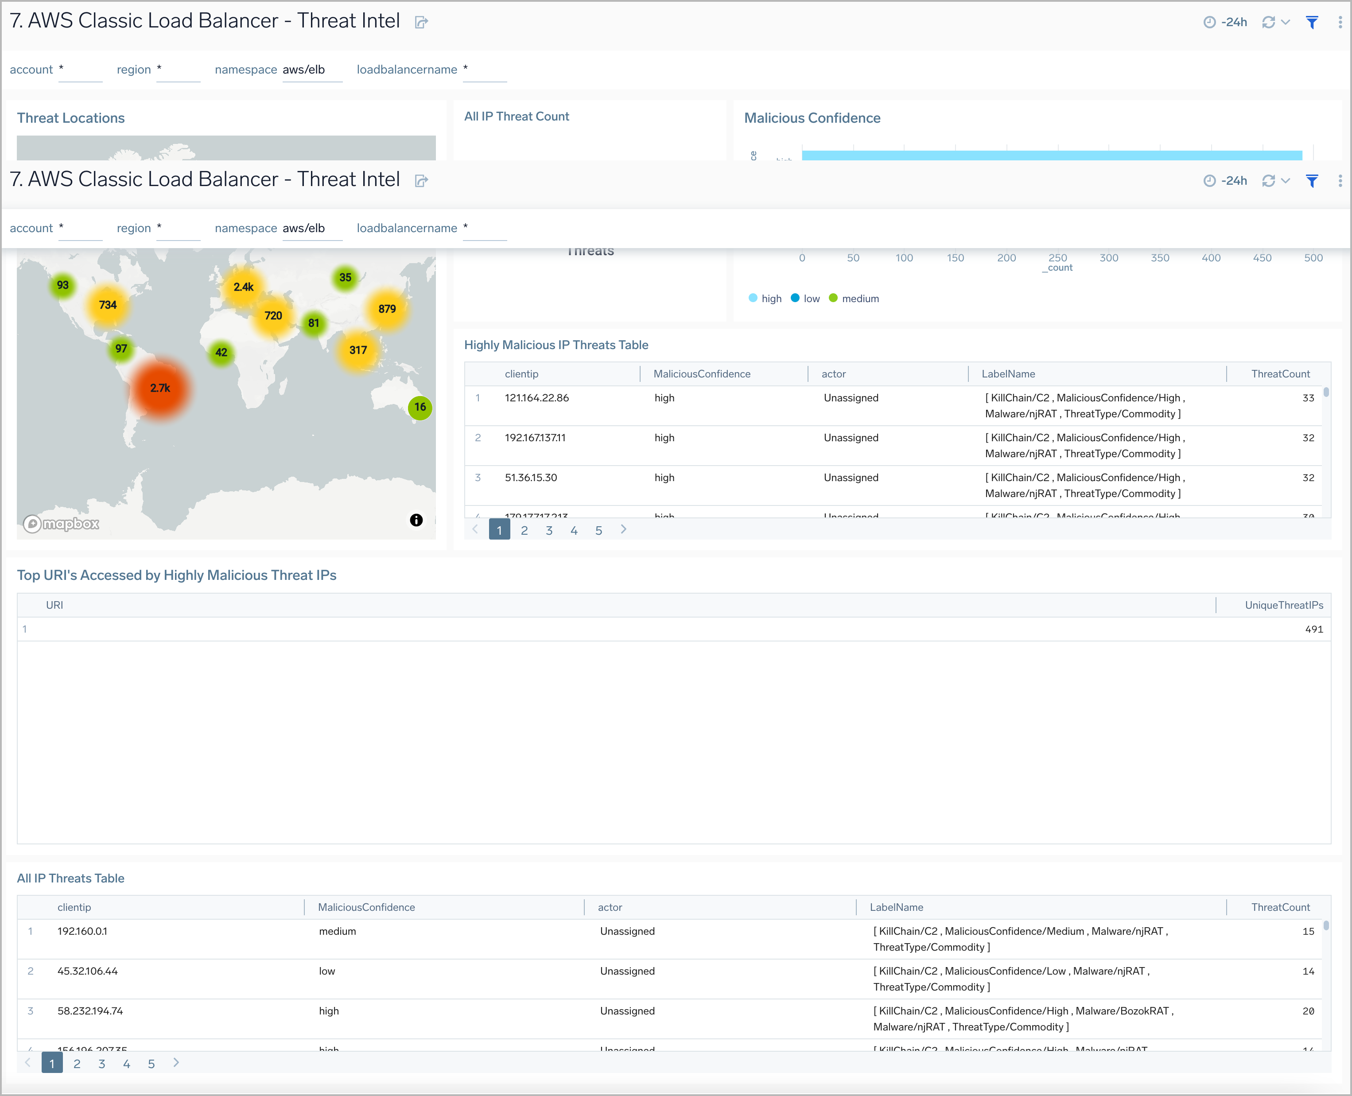
Task: Click the 491 UniqueThreatIPs value
Action: (x=1314, y=629)
